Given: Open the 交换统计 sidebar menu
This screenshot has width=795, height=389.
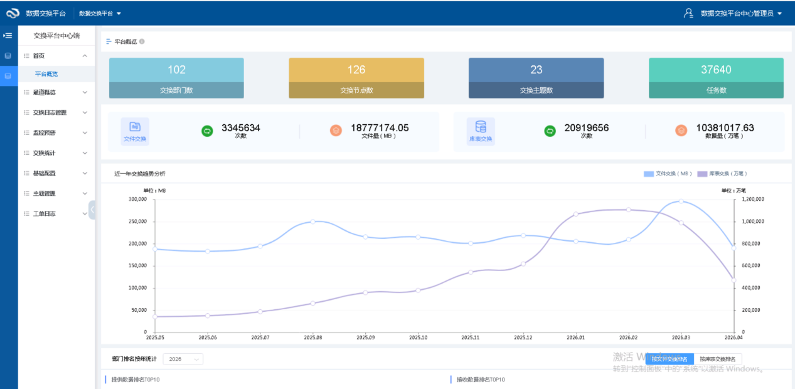Looking at the screenshot, I should coord(55,152).
